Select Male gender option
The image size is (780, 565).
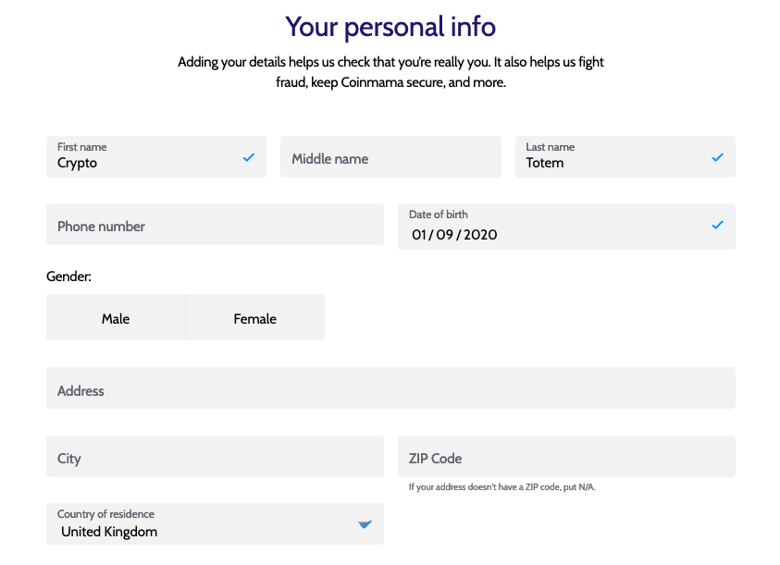pyautogui.click(x=116, y=317)
